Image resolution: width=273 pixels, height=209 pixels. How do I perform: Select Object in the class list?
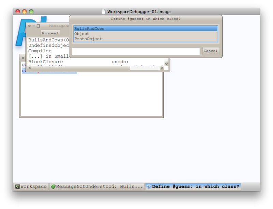[x=146, y=34]
